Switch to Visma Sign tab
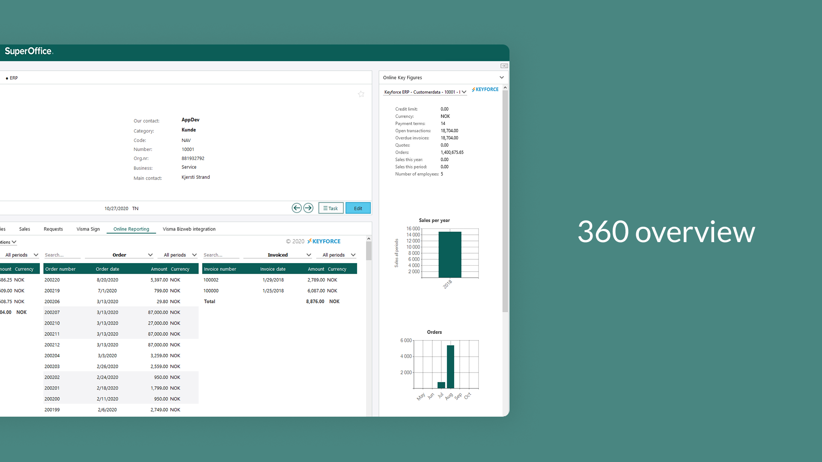This screenshot has height=462, width=822. click(88, 229)
